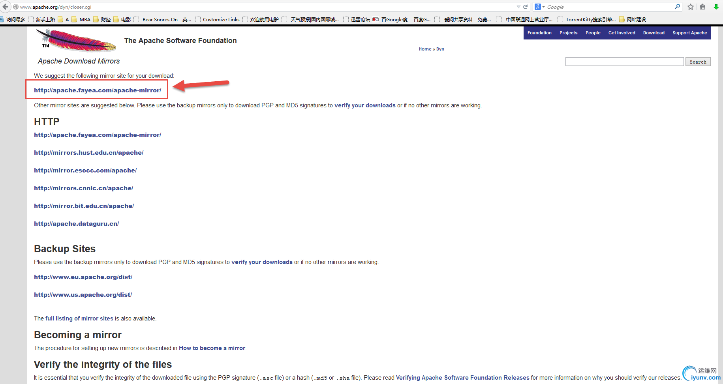Click the site search text field
The width and height of the screenshot is (723, 384).
tap(624, 62)
